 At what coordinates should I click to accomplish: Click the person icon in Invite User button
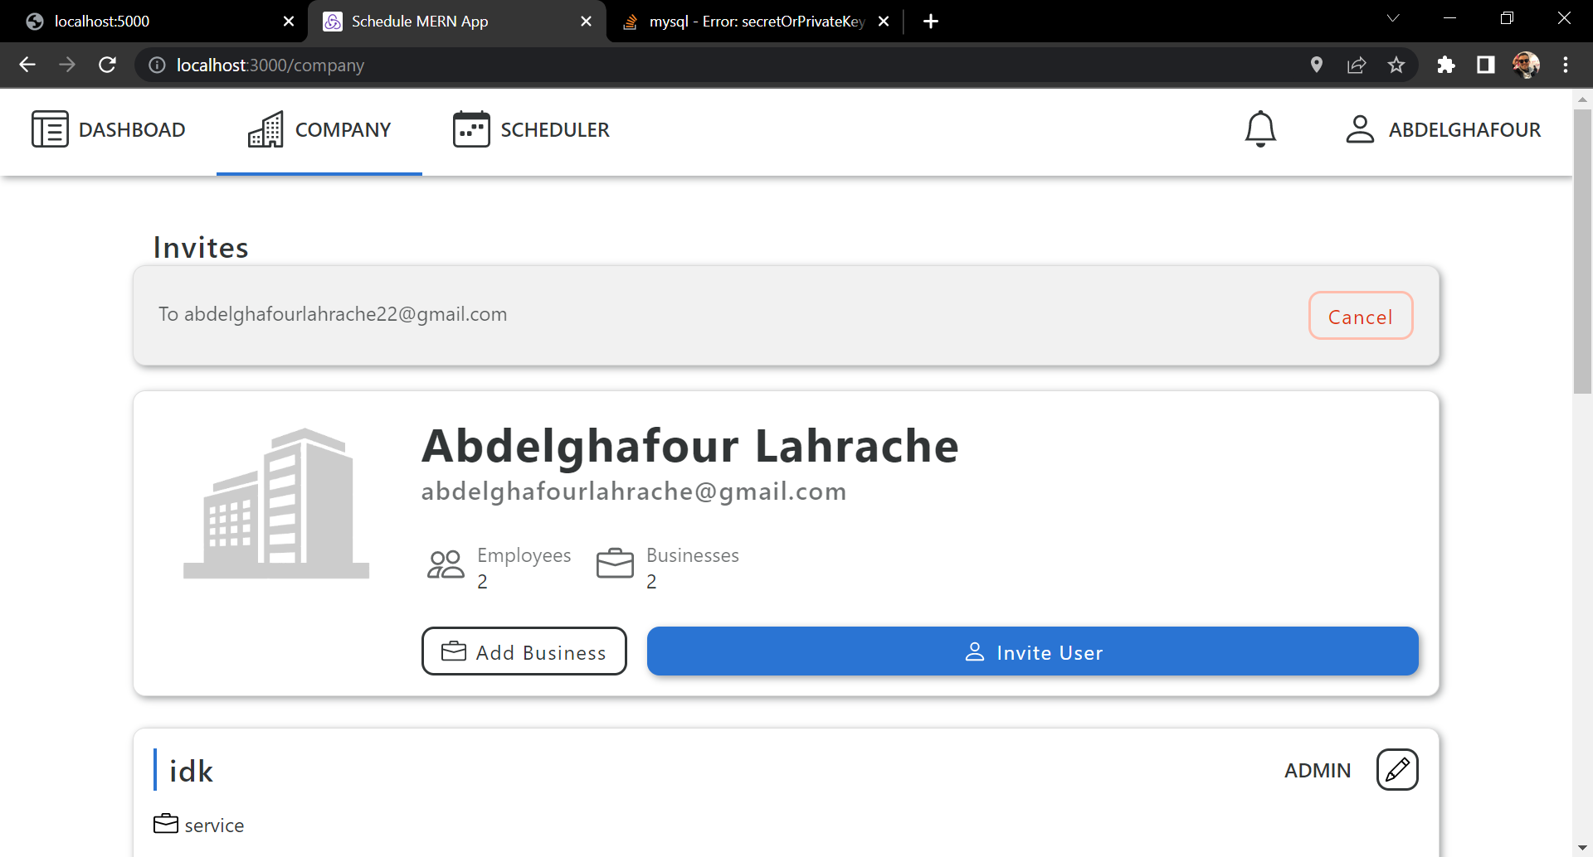pos(975,651)
